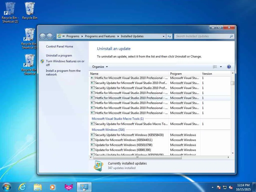Screen dimensions: 256x192
Task: Click icon of Update KB981390 row
Action: point(92,150)
